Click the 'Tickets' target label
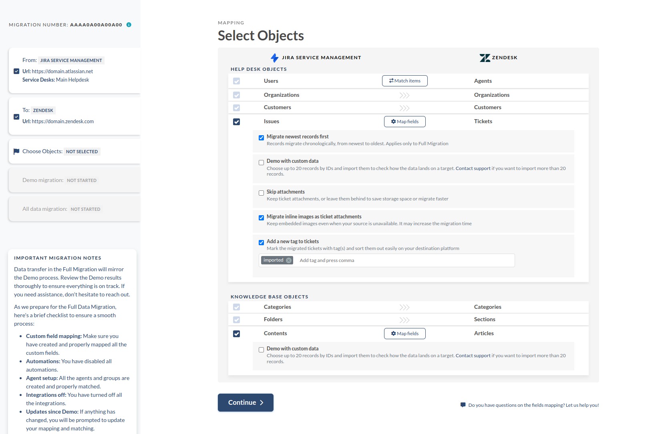The image size is (666, 434). click(483, 122)
